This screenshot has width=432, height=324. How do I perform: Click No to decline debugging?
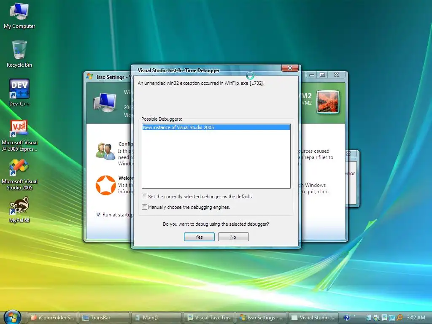(233, 237)
